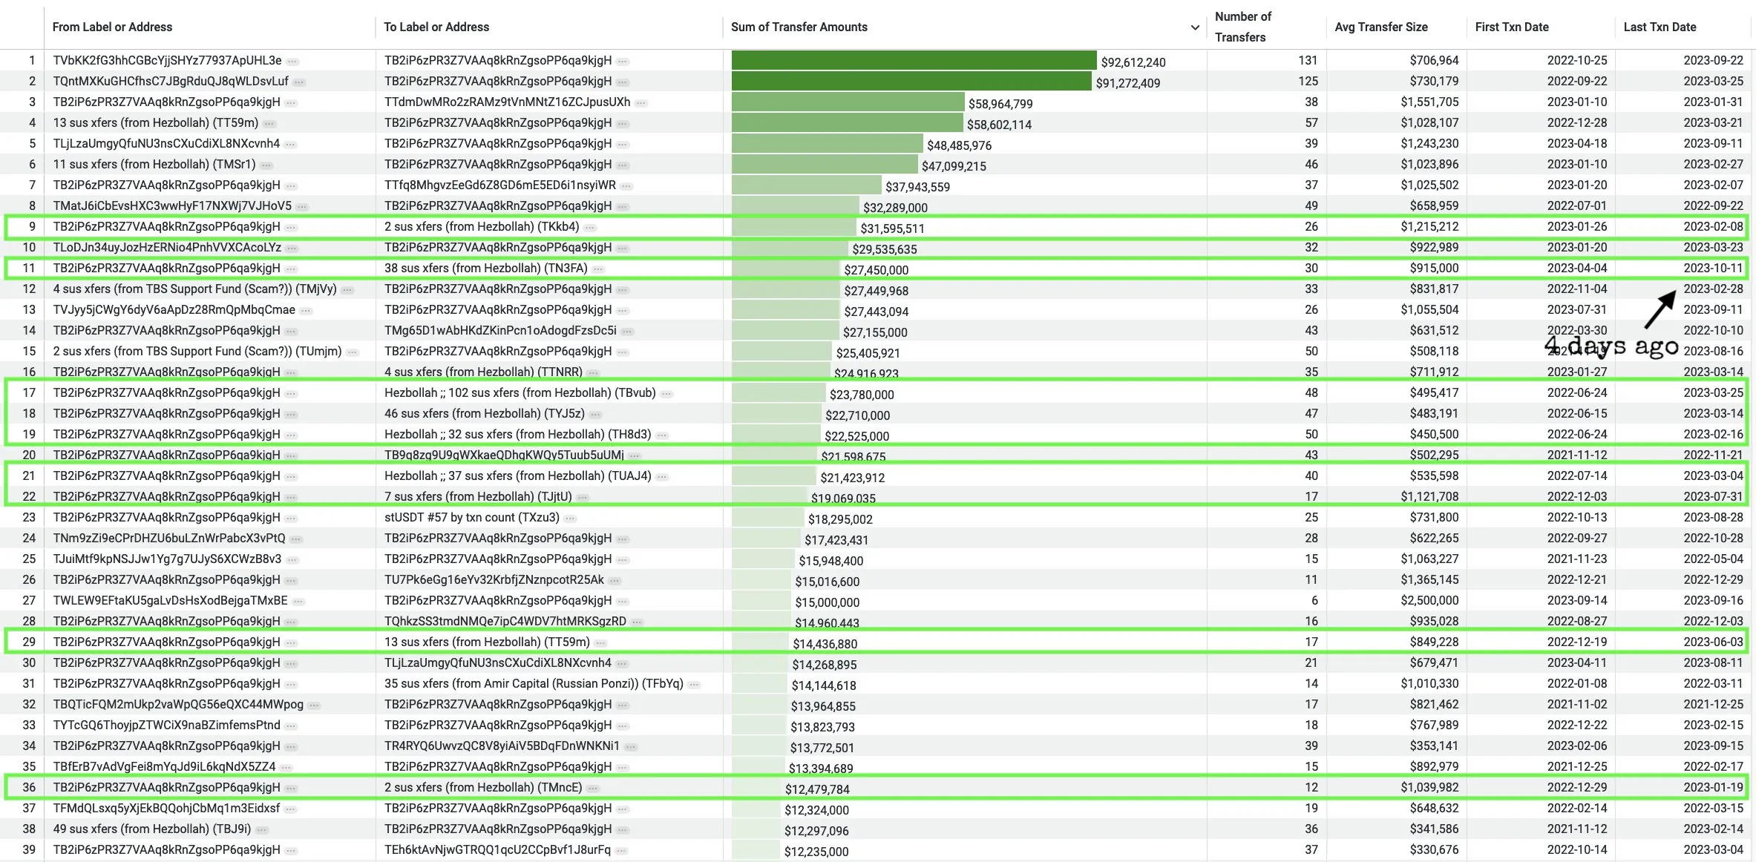This screenshot has width=1756, height=862.
Task: Click ellipsis beside 7 sus xfers (TJjtU)
Action: tap(583, 497)
